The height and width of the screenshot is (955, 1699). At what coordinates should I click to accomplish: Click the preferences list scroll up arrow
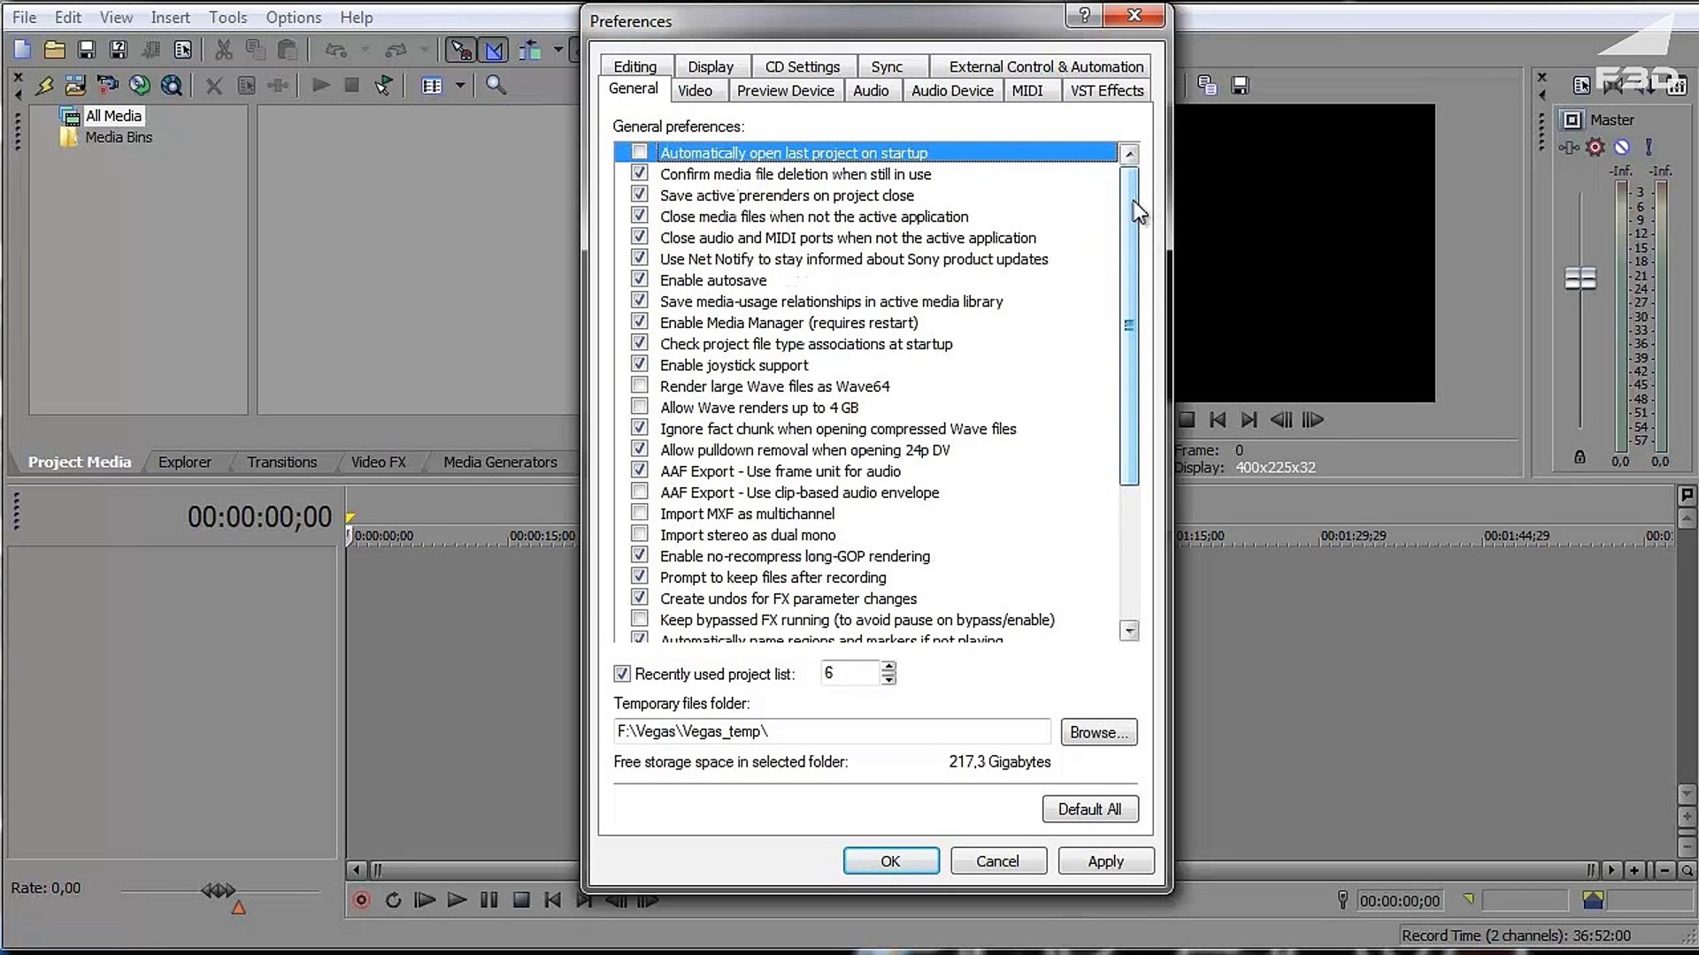1129,154
